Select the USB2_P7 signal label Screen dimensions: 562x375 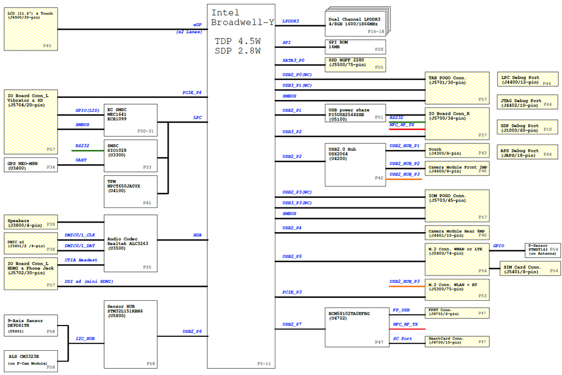[292, 324]
